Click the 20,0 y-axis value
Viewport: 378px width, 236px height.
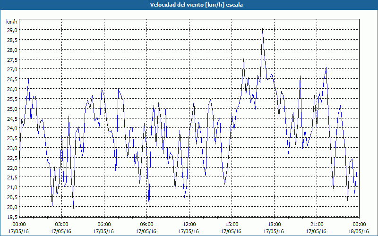pyautogui.click(x=12, y=207)
